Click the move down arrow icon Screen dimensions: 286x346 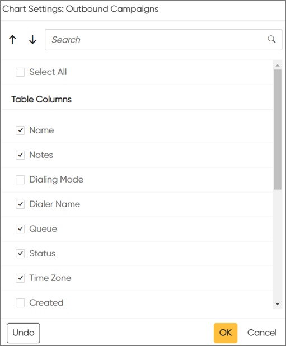pyautogui.click(x=32, y=40)
